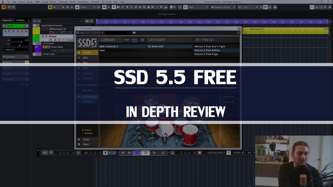Switch to the Visibility tab
333x187 pixels.
[20, 20]
